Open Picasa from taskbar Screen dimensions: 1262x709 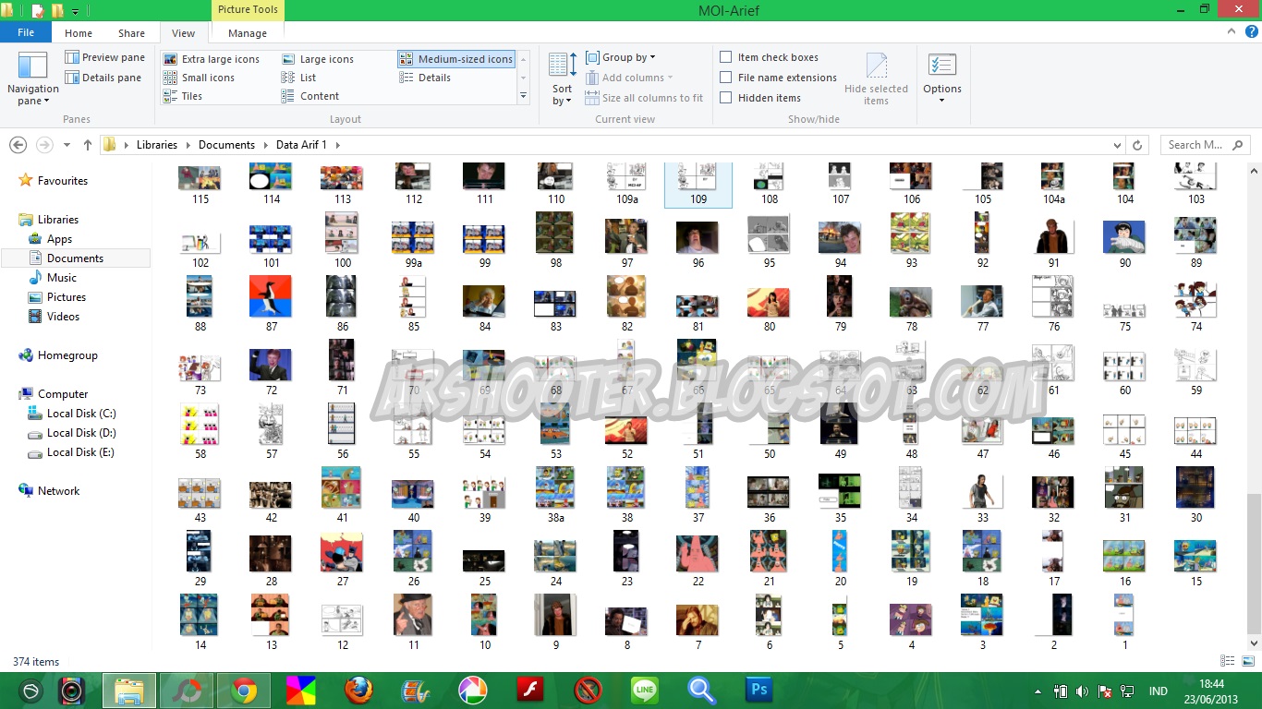[473, 691]
